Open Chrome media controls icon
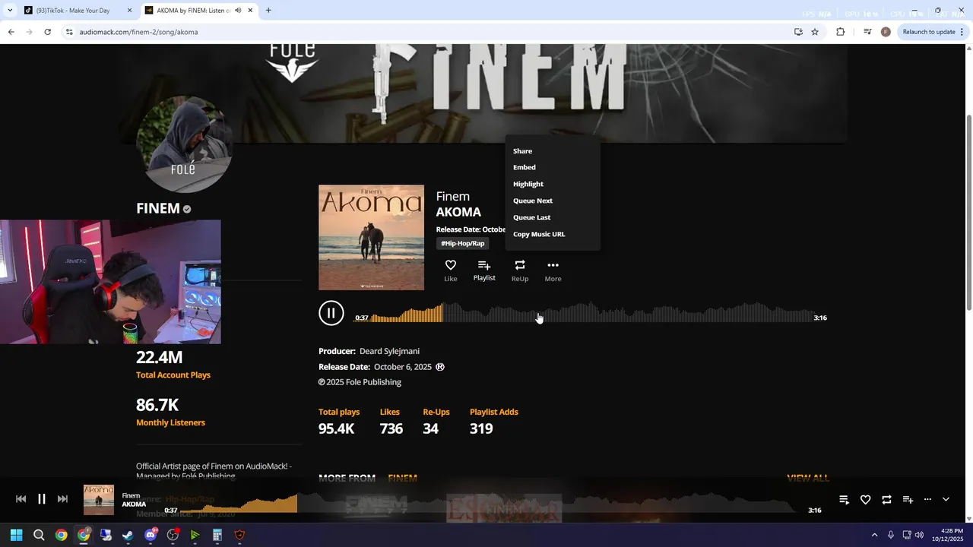973x547 pixels. 867,32
